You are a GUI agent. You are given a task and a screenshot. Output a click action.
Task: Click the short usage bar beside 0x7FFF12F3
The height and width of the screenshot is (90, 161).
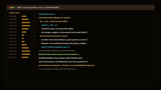(x=23, y=38)
